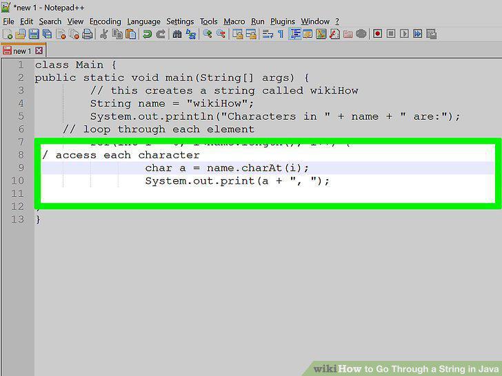
Task: Open the File menu
Action: click(x=8, y=21)
